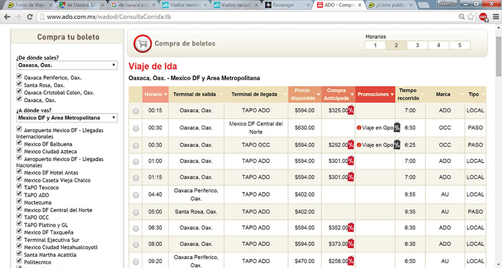The width and height of the screenshot is (502, 268).
Task: Uncheck Oaxaca Periferico, Oax. checkbox
Action: click(19, 77)
